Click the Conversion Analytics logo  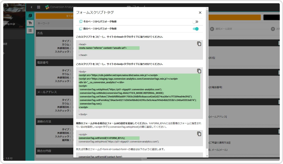(x=47, y=7)
